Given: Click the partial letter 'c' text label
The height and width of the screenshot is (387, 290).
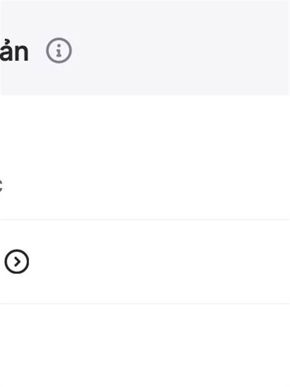Looking at the screenshot, I should point(1,186).
